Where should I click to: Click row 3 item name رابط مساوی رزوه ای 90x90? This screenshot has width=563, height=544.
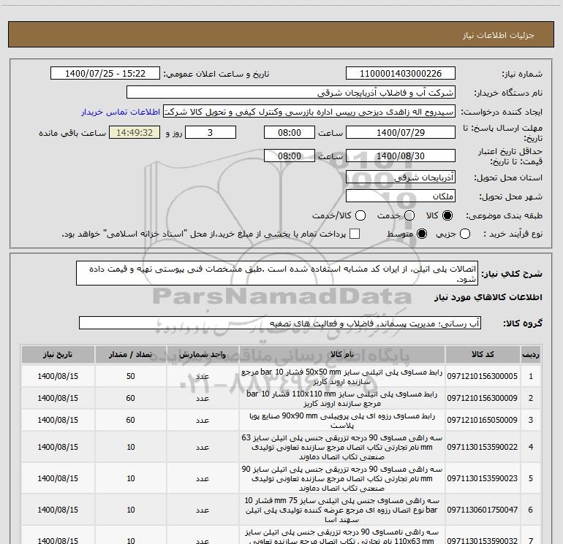(342, 421)
